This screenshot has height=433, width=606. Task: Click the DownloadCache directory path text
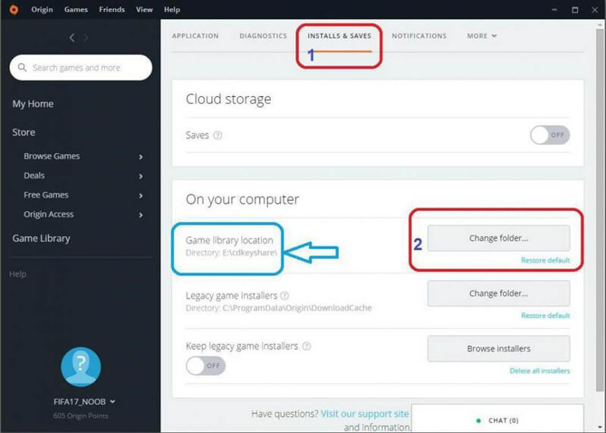pos(279,308)
